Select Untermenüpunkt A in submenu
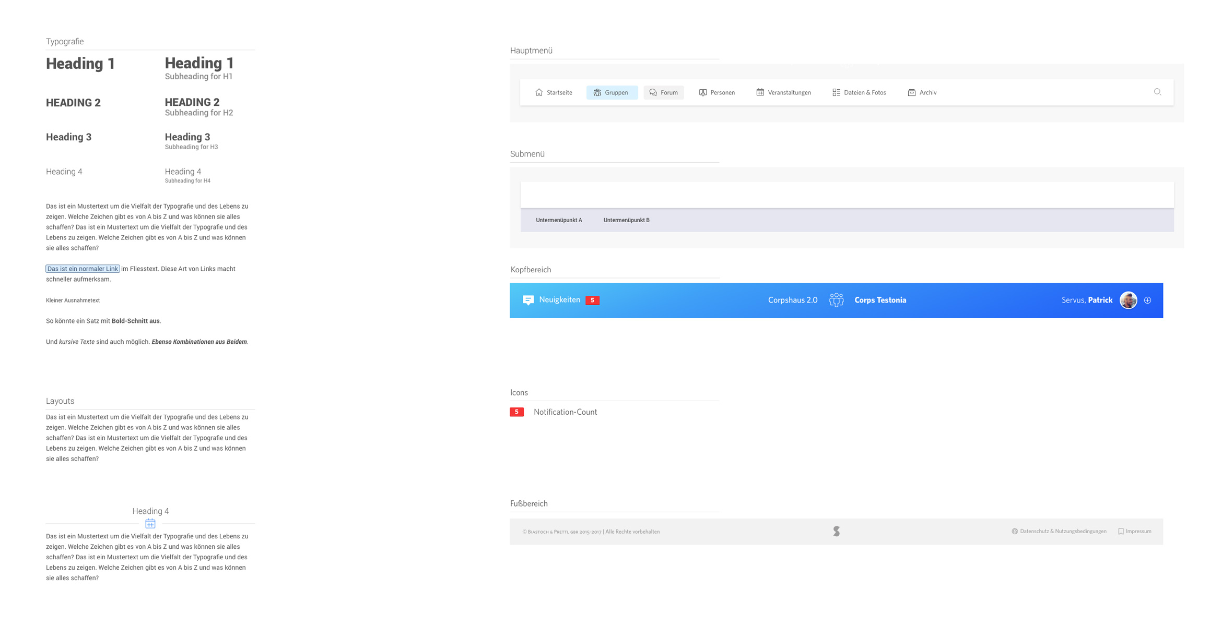The height and width of the screenshot is (626, 1222). (x=559, y=220)
